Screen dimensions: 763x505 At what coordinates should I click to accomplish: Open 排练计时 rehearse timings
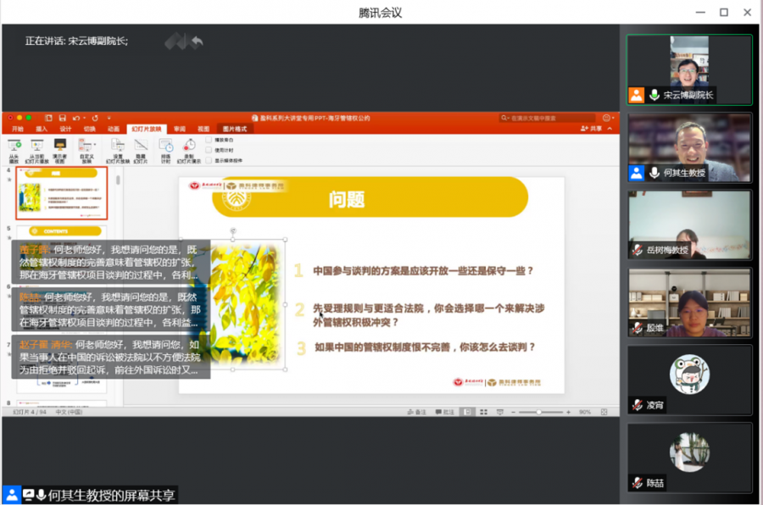(x=166, y=146)
